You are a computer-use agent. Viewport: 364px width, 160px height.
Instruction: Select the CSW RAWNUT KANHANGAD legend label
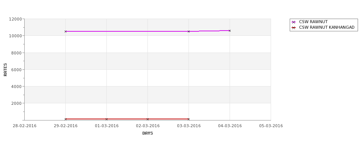point(327,27)
